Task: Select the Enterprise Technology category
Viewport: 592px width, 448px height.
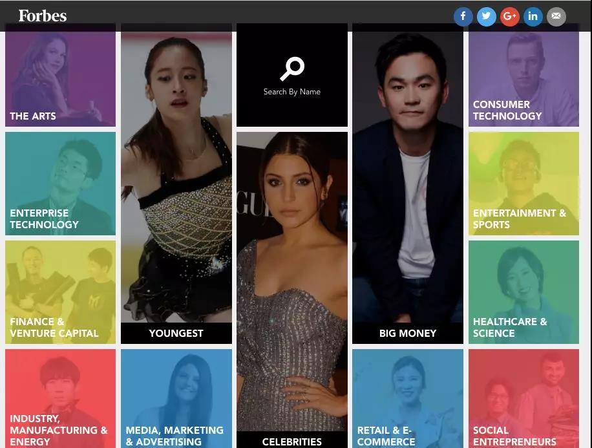Action: (60, 184)
